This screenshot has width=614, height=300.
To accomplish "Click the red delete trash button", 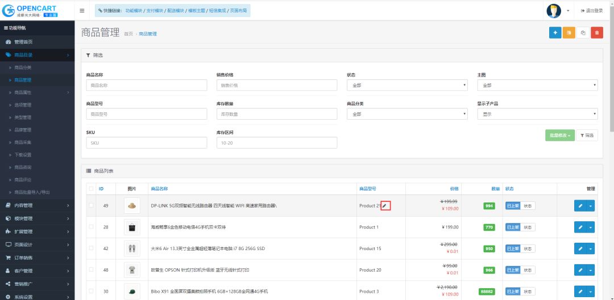I will 596,33.
